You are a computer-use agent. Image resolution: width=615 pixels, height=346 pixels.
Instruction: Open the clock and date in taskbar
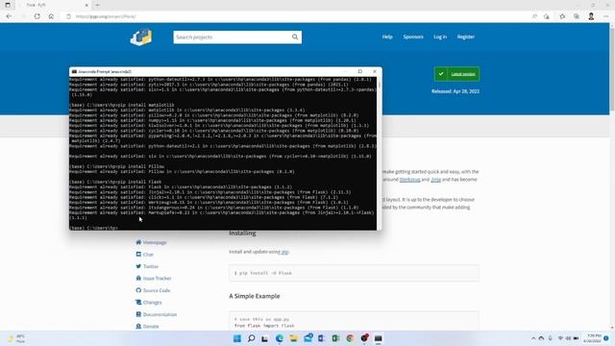pos(592,338)
